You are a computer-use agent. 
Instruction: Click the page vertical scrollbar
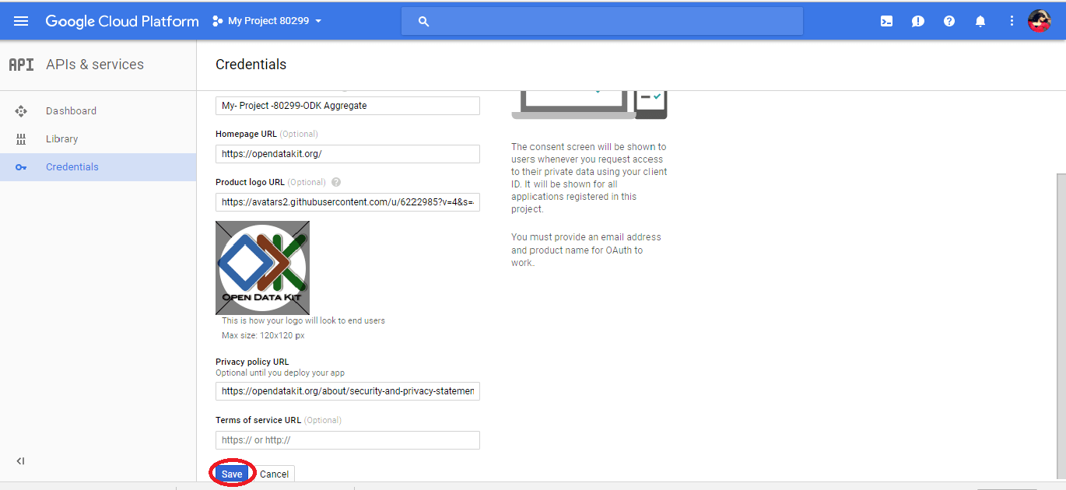pyautogui.click(x=1061, y=327)
